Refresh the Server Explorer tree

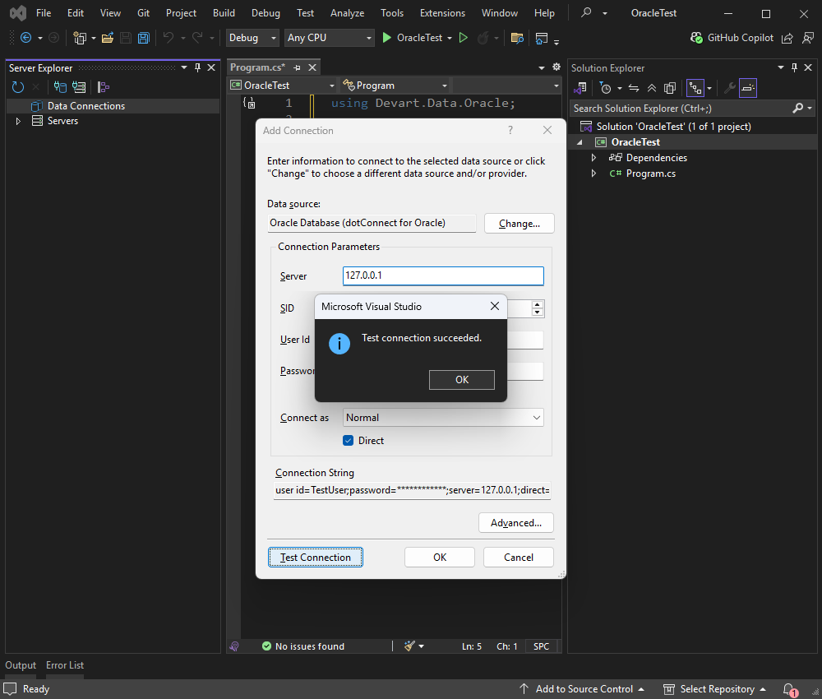tap(18, 86)
